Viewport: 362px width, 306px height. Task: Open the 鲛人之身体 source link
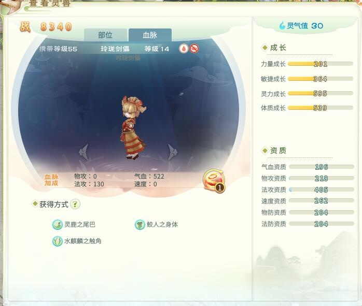point(162,224)
